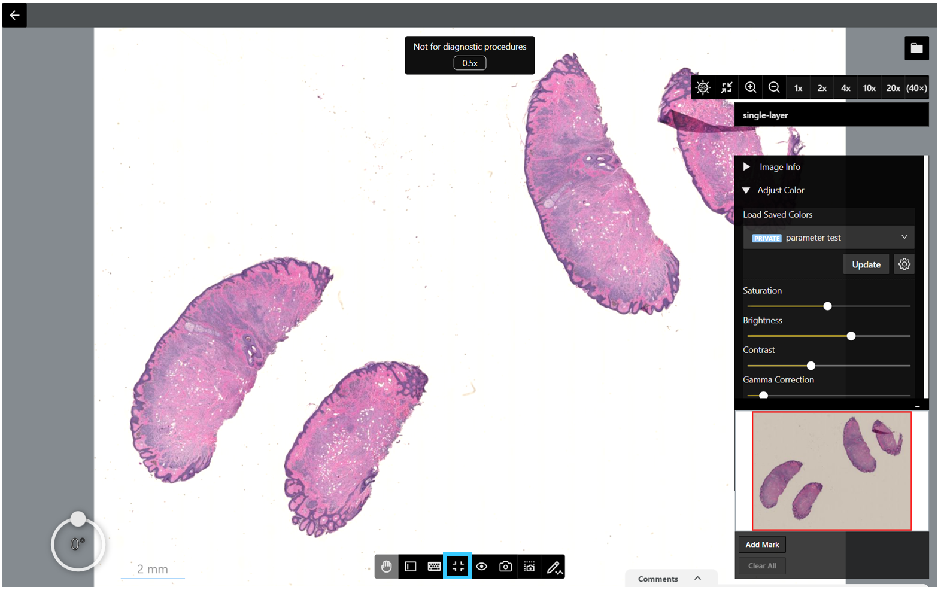
Task: Click the rotation dial handle
Action: (x=78, y=519)
